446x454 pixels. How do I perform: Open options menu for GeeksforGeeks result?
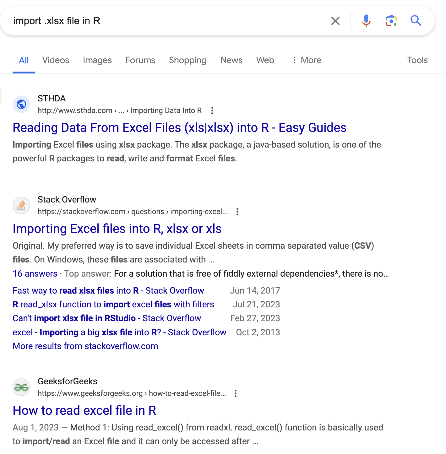pyautogui.click(x=236, y=393)
